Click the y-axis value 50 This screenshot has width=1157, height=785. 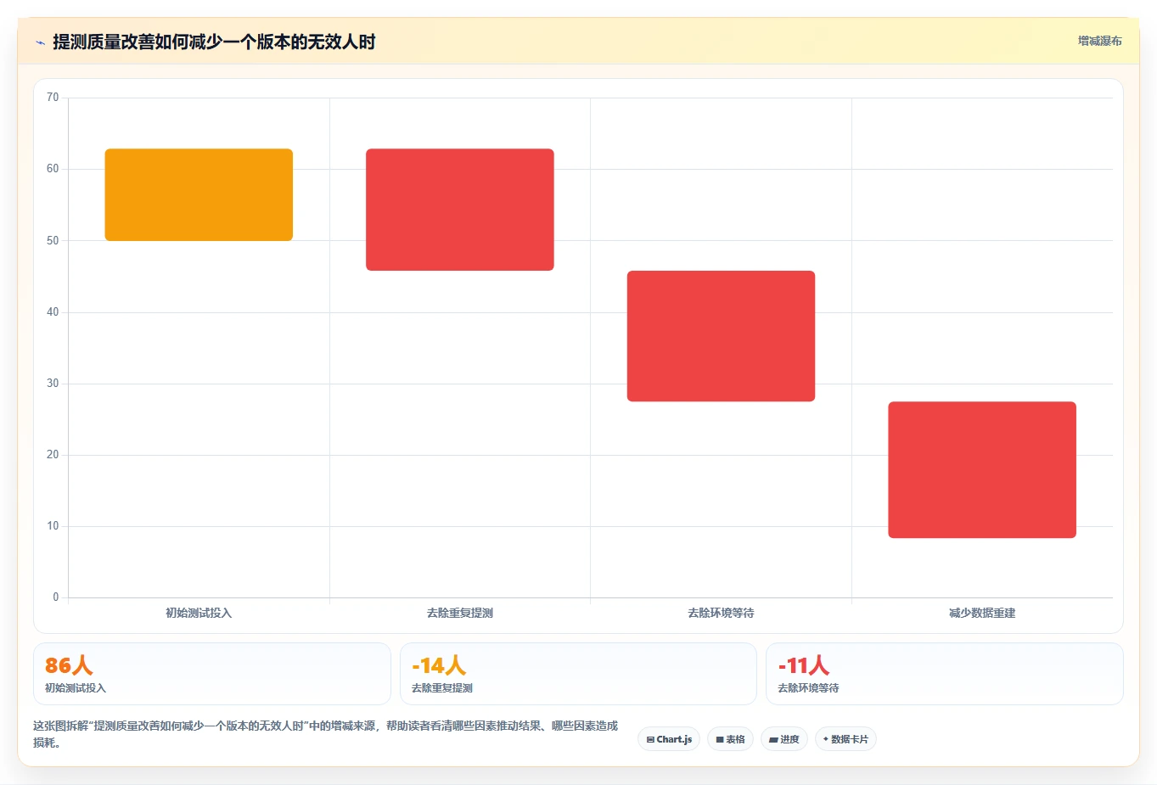point(53,241)
